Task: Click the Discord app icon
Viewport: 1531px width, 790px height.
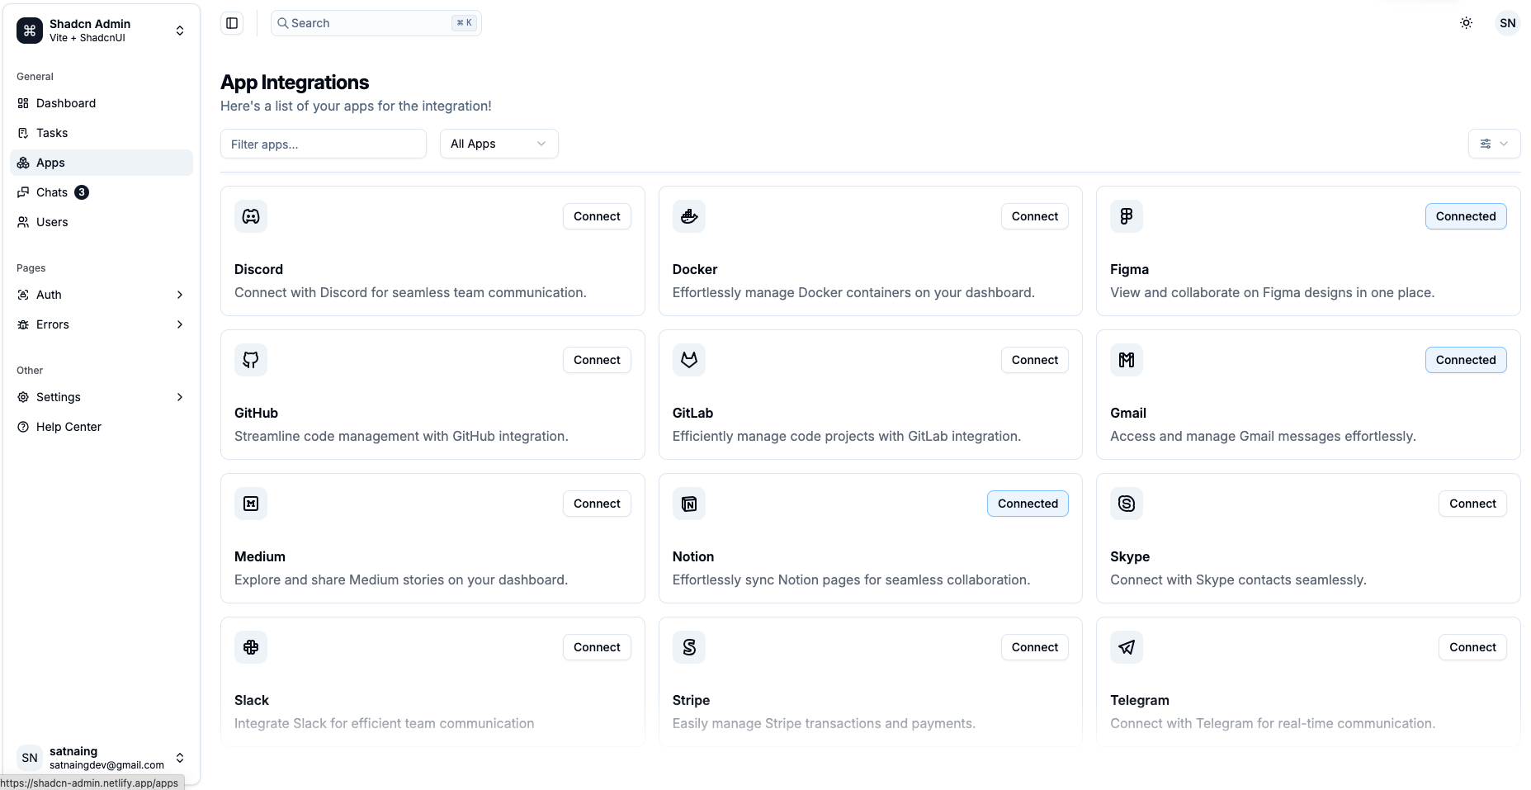Action: (251, 216)
